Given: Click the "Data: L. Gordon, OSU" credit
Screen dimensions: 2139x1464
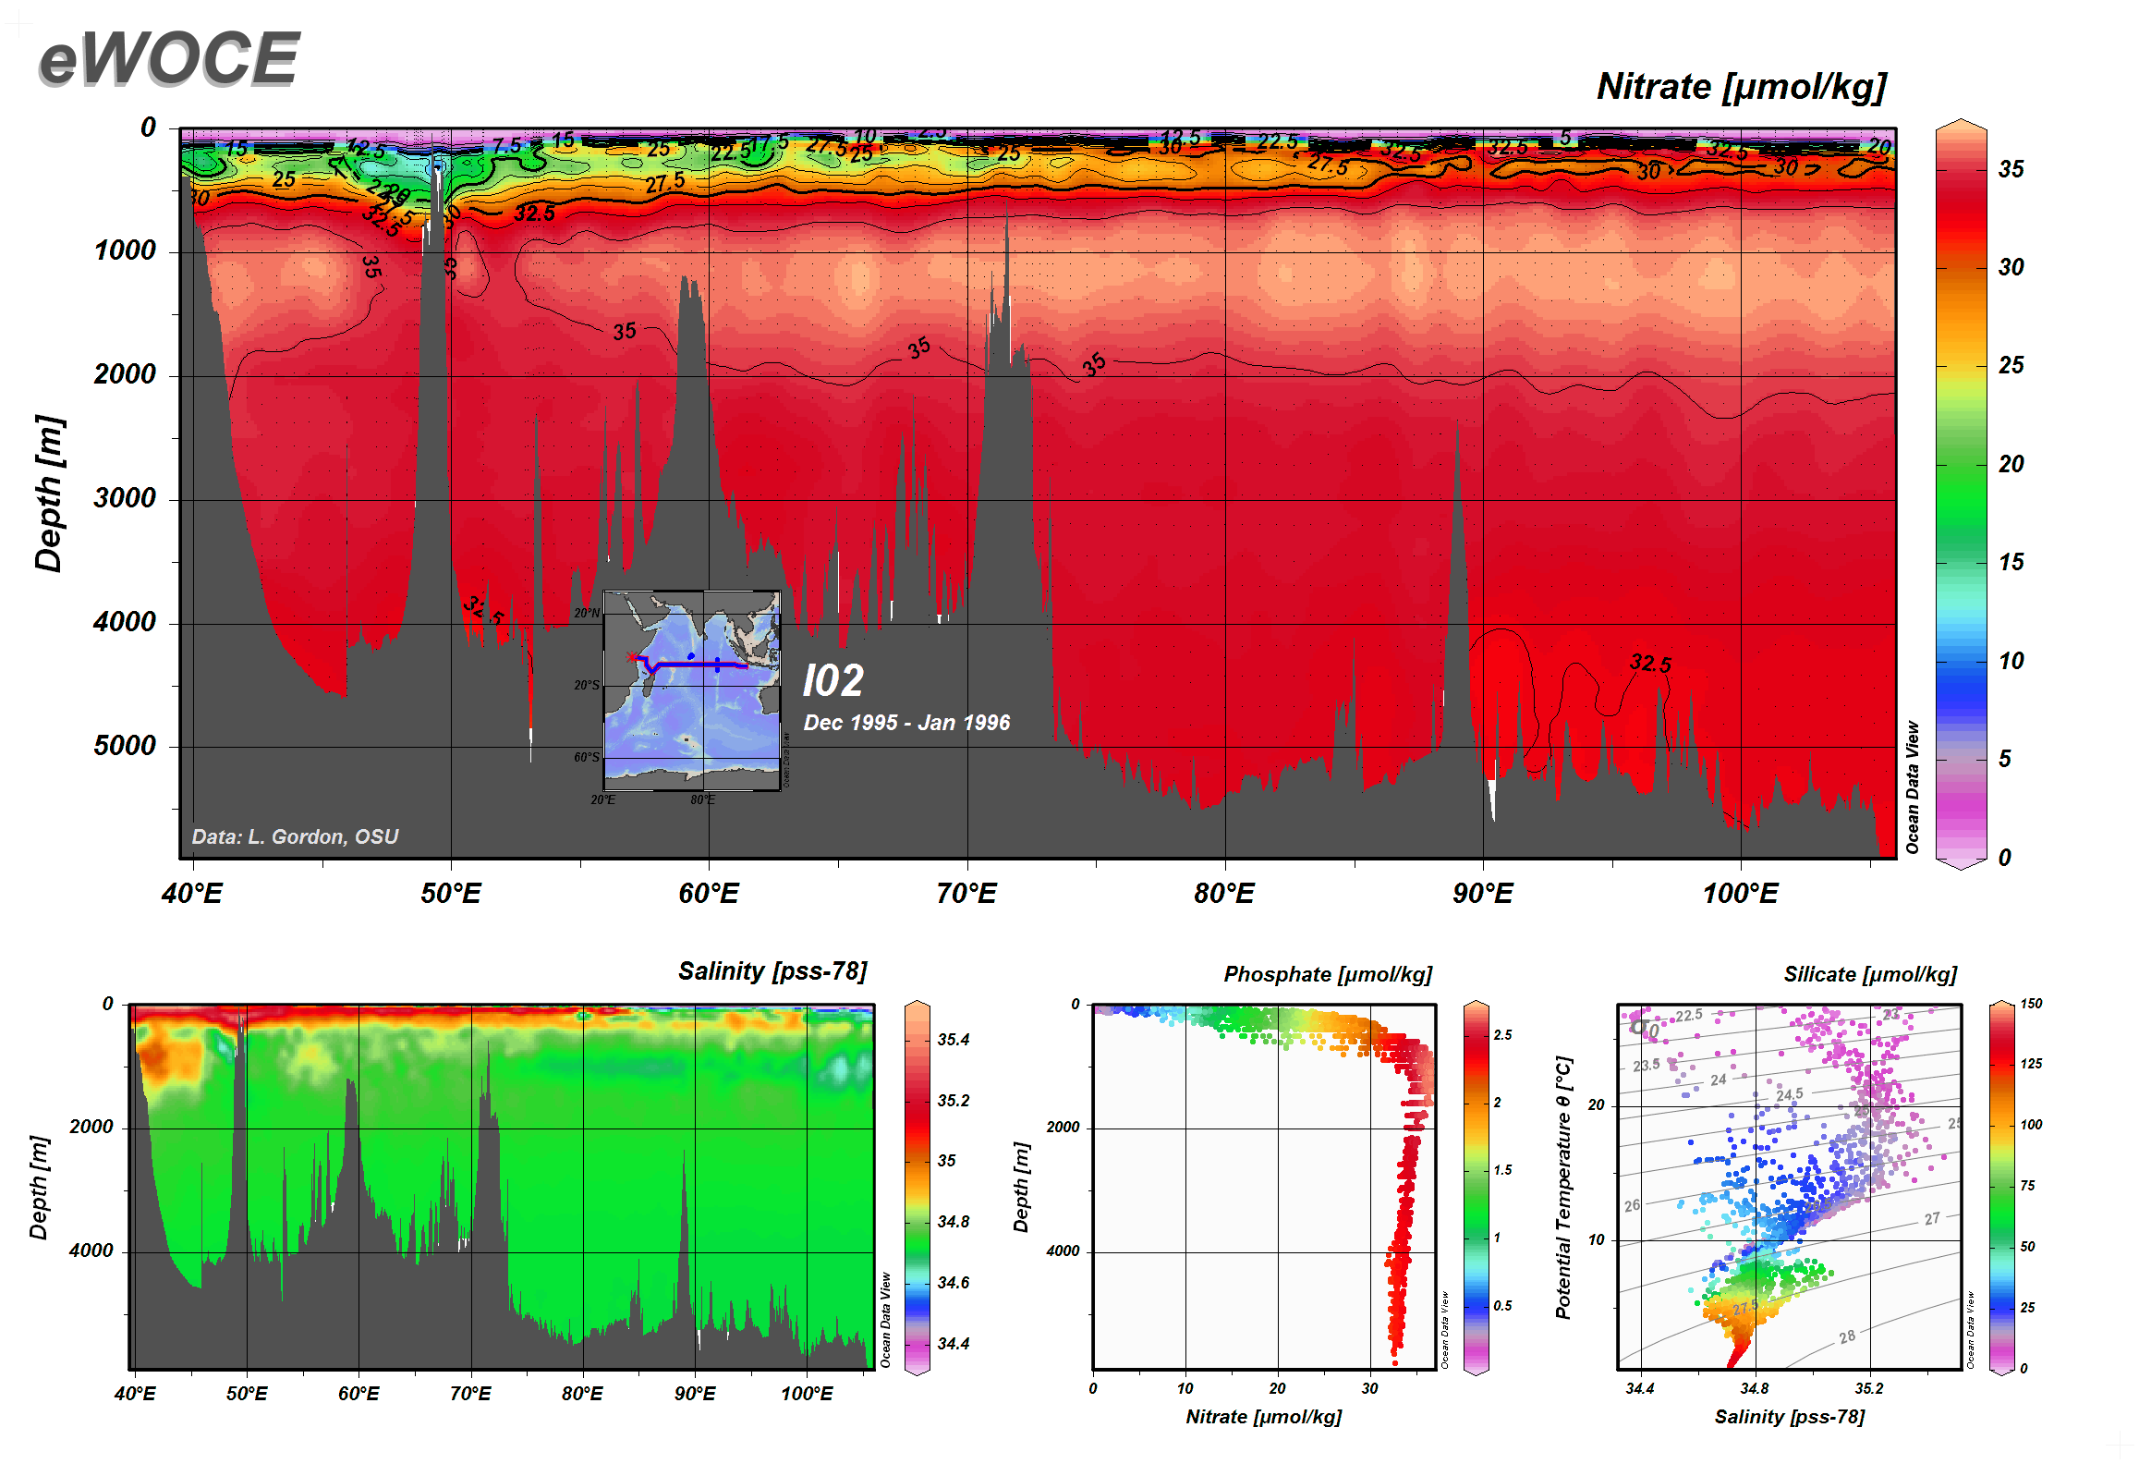Looking at the screenshot, I should click(295, 836).
